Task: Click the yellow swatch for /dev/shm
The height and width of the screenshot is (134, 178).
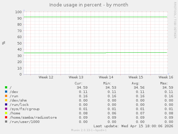Action: [6, 100]
